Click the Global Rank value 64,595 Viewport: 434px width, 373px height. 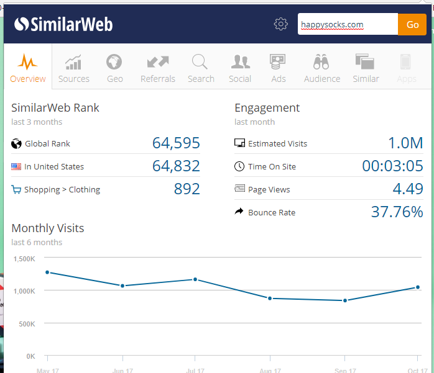(x=176, y=143)
